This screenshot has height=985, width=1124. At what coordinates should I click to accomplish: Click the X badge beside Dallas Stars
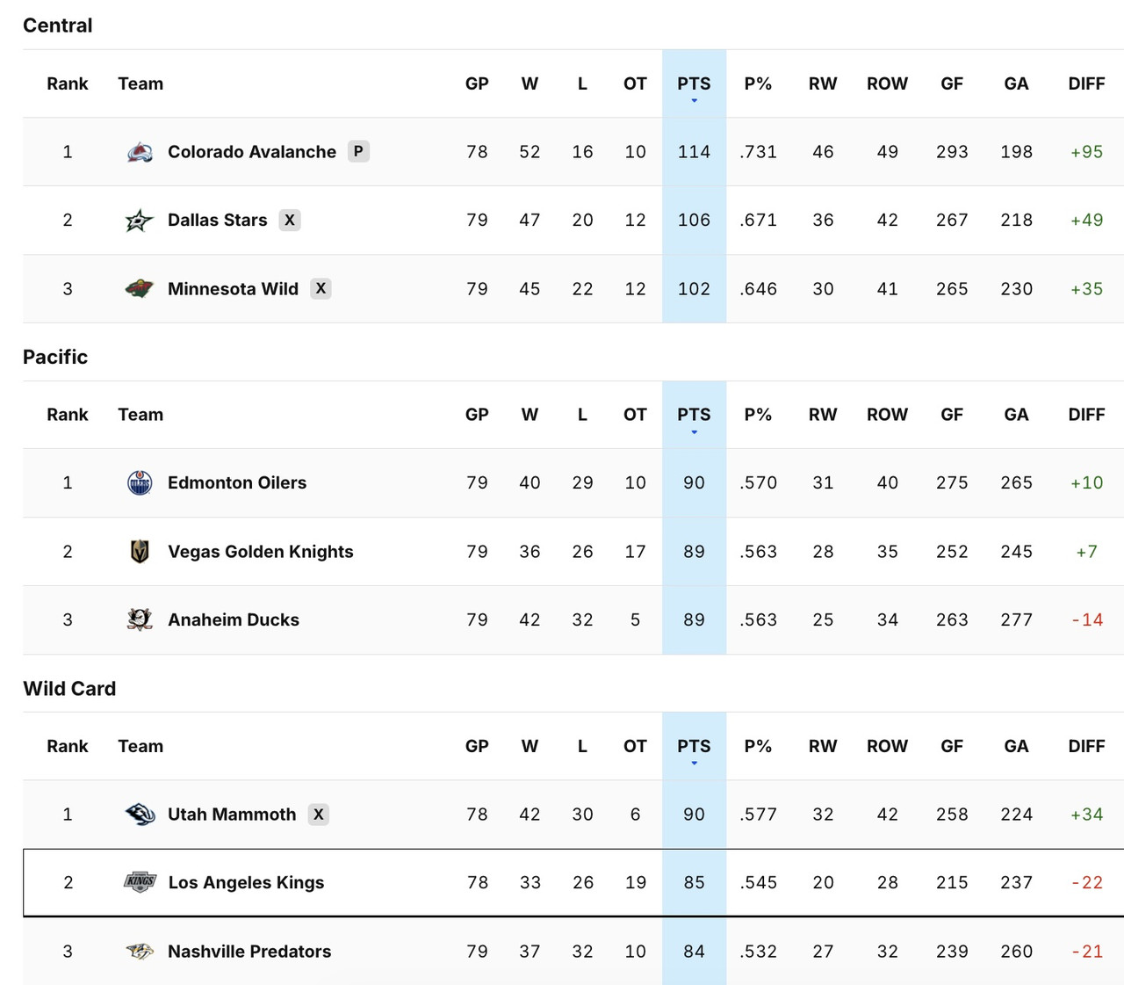point(290,220)
